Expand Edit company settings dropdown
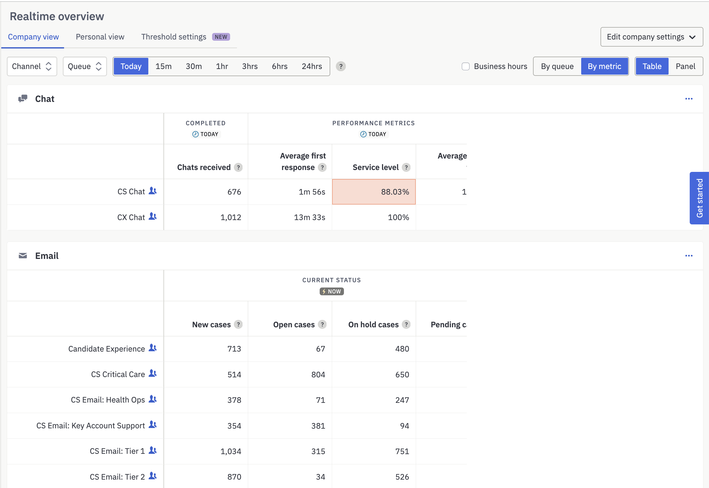 [651, 37]
